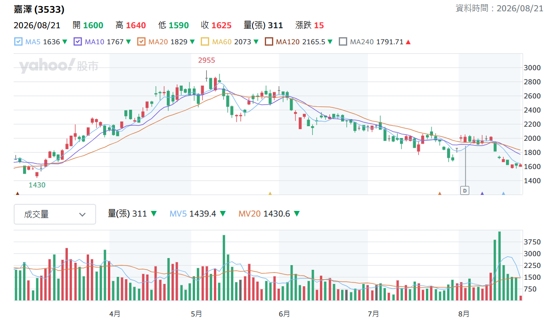547x323 pixels.
Task: Click the 7月 axis label
Action: (373, 314)
